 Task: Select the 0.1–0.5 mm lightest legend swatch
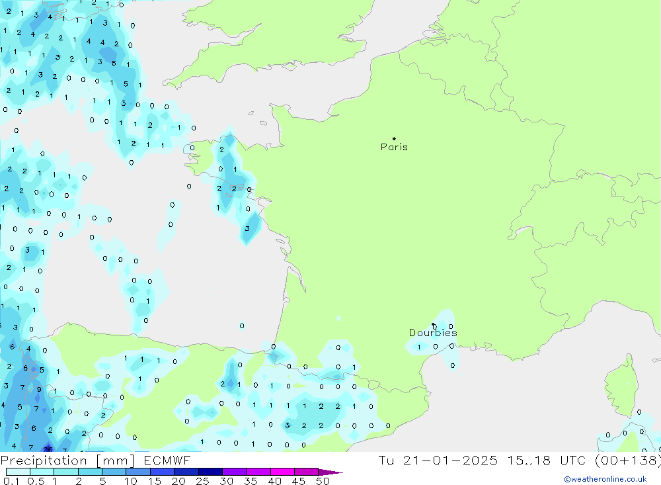(18, 472)
